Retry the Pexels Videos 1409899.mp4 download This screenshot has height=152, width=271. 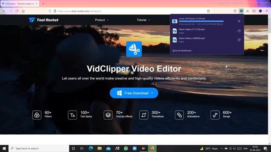(239, 40)
